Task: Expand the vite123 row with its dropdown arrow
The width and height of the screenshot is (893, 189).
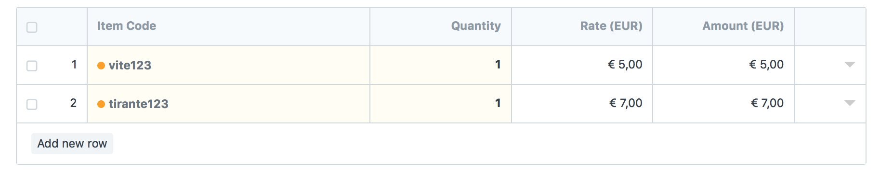Action: click(850, 65)
